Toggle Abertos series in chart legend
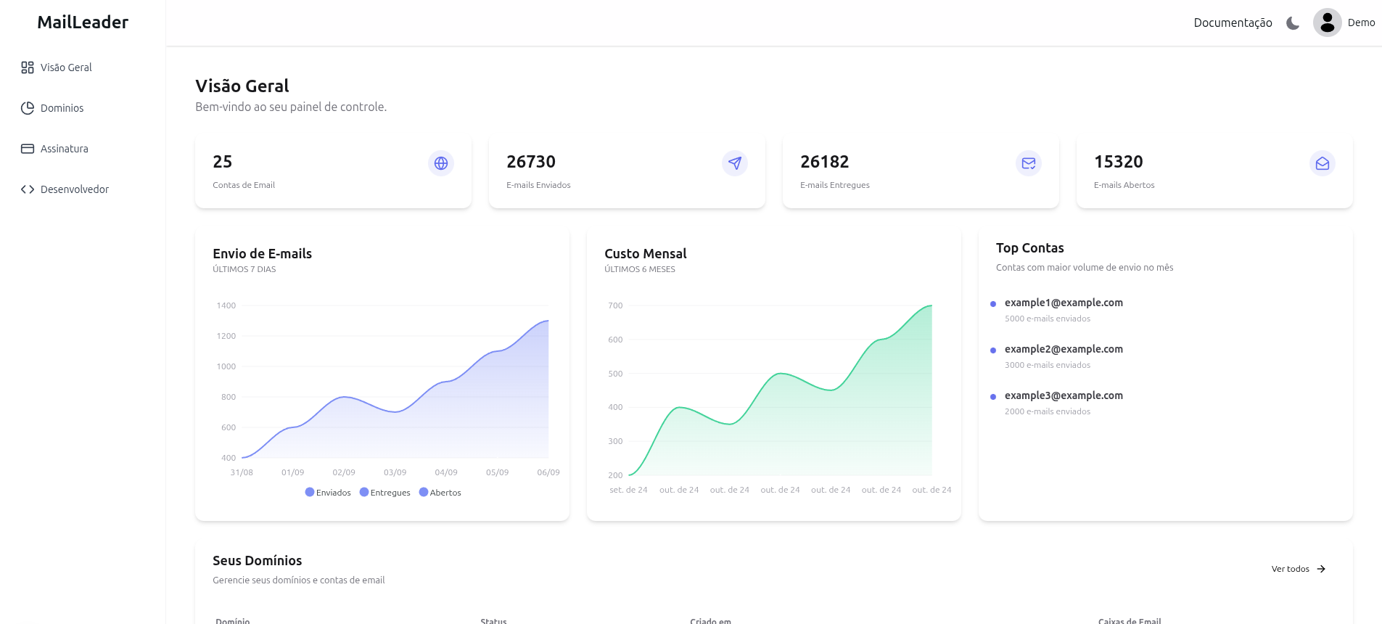 [x=440, y=493]
